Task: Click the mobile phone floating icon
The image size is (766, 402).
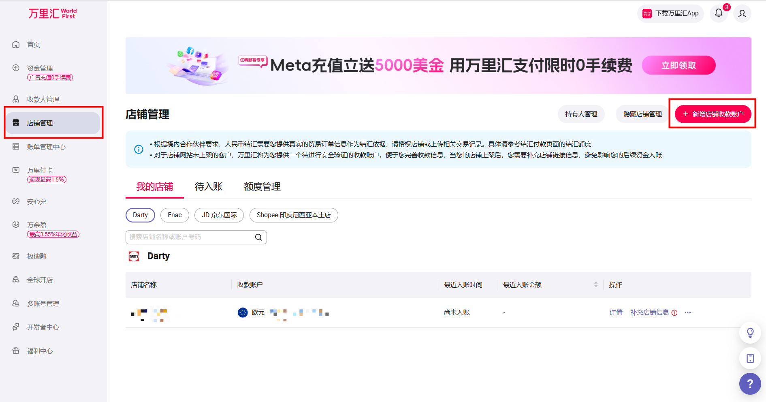Action: (750, 358)
